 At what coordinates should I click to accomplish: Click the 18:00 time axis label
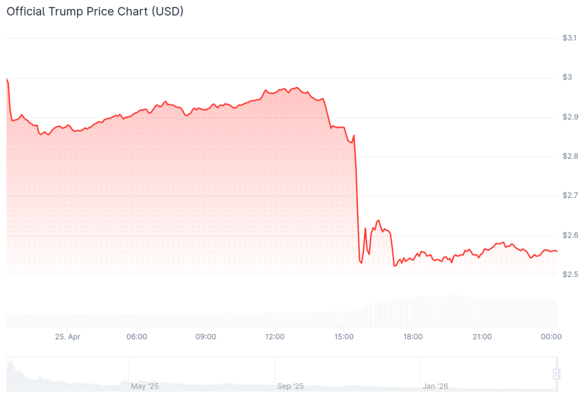click(x=413, y=337)
